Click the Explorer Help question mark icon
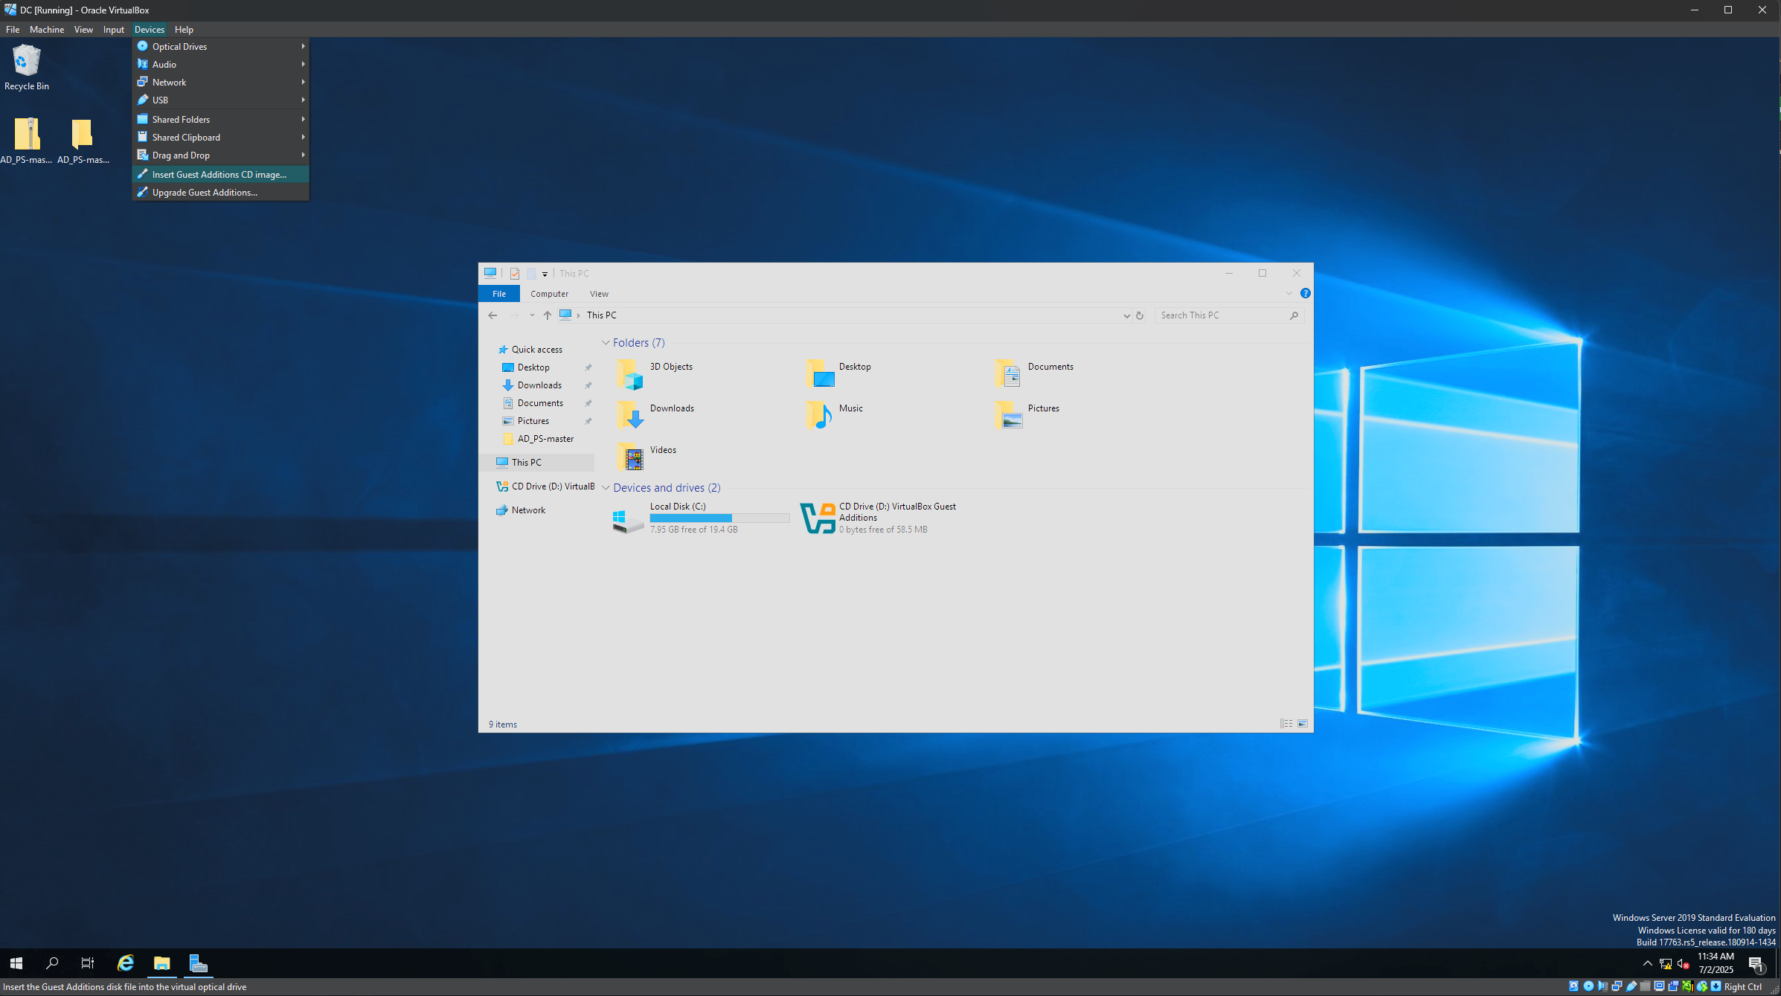Screen dimensions: 1781x996 1305,294
